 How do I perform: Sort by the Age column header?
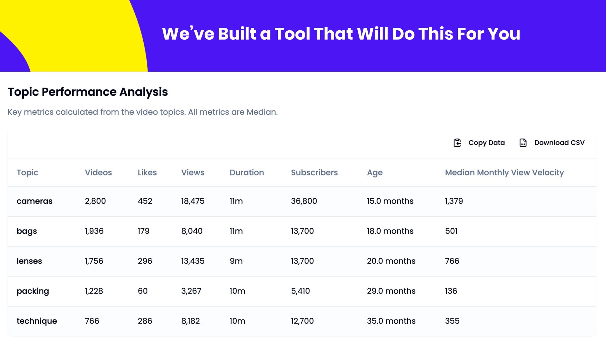[x=375, y=172]
